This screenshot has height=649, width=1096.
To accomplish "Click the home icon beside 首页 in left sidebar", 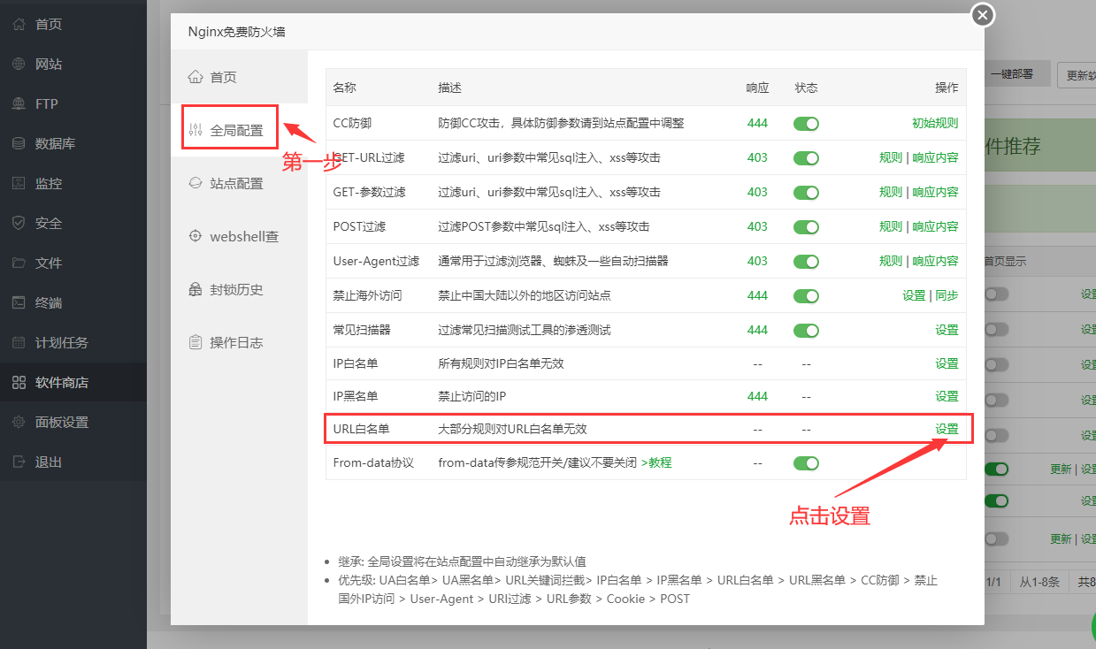I will click(19, 25).
